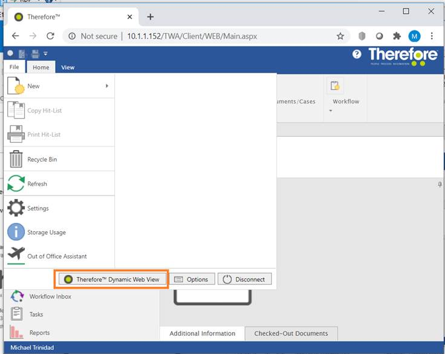This screenshot has height=354, width=445.
Task: Click the green Refresh arrows icon
Action: [x=16, y=183]
